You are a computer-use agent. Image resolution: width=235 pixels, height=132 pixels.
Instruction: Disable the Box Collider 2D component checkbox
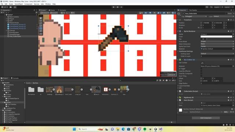click(x=182, y=60)
